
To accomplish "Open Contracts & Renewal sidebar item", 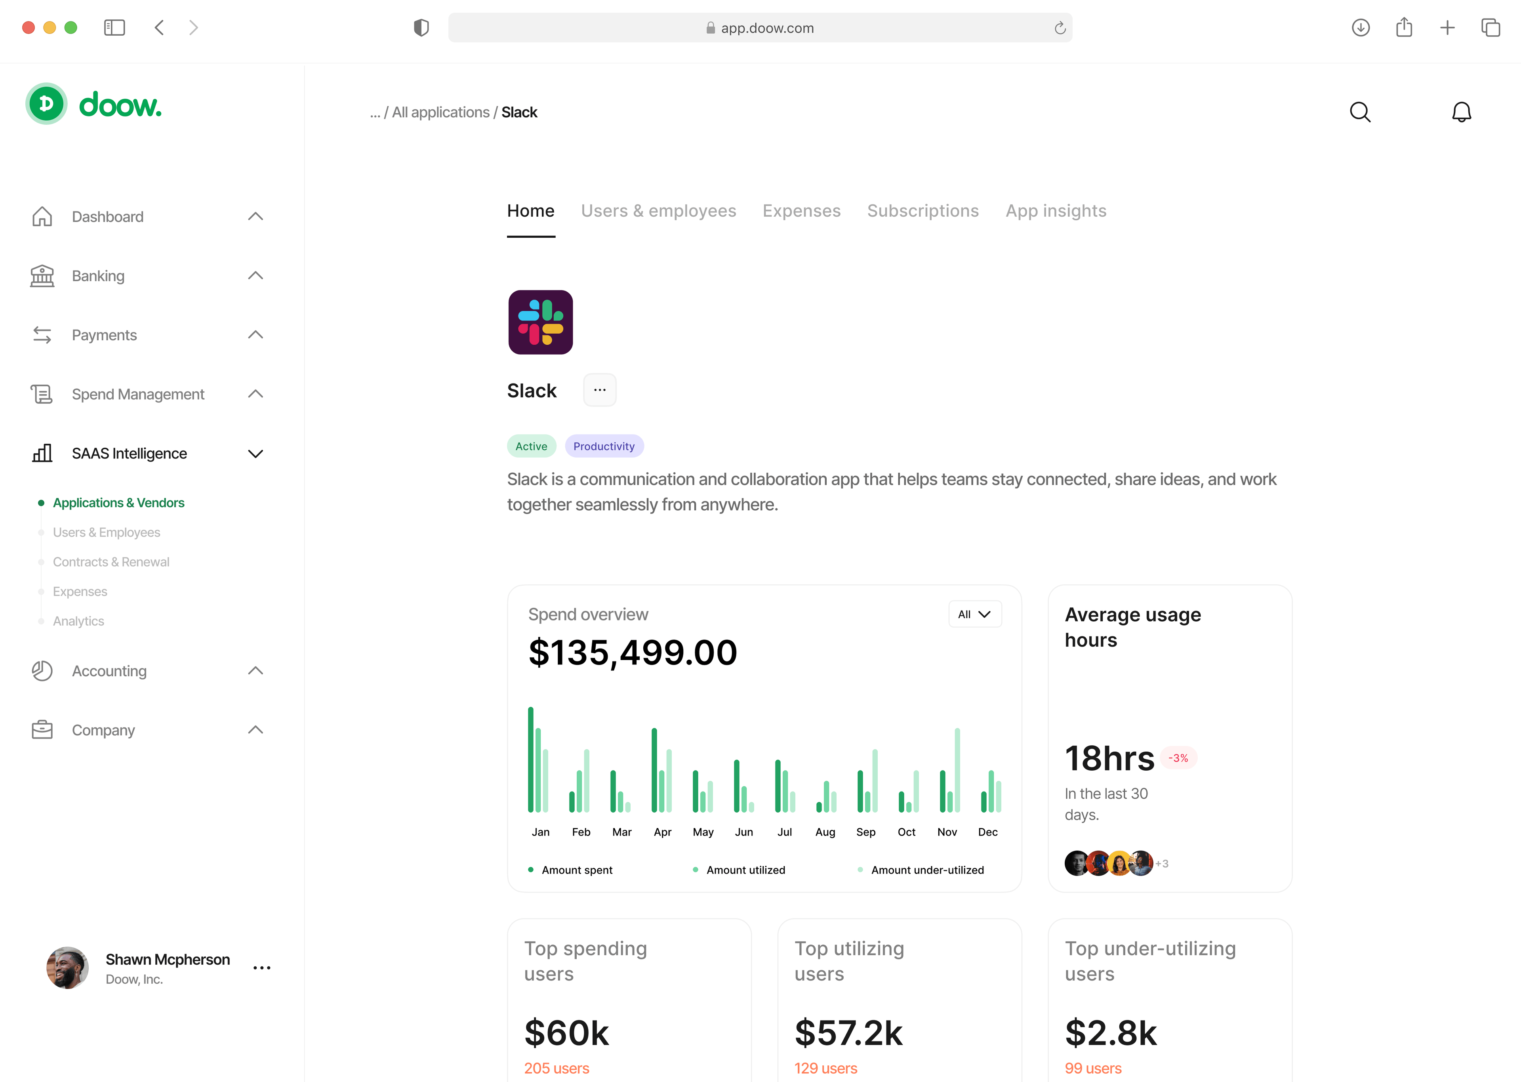I will (x=111, y=562).
